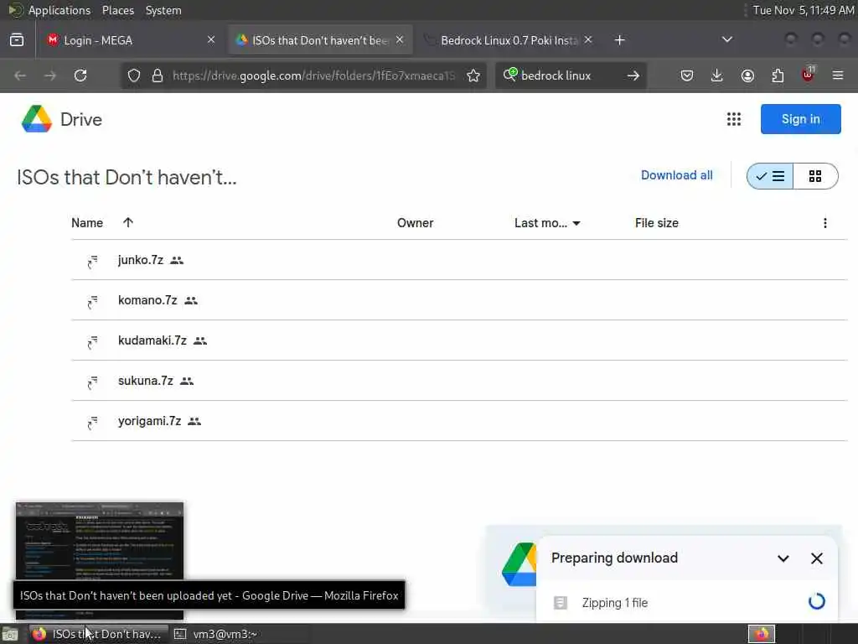Screen dimensions: 858x644
Task: Click the shared people icon next to yorigami.7z
Action: pos(194,421)
